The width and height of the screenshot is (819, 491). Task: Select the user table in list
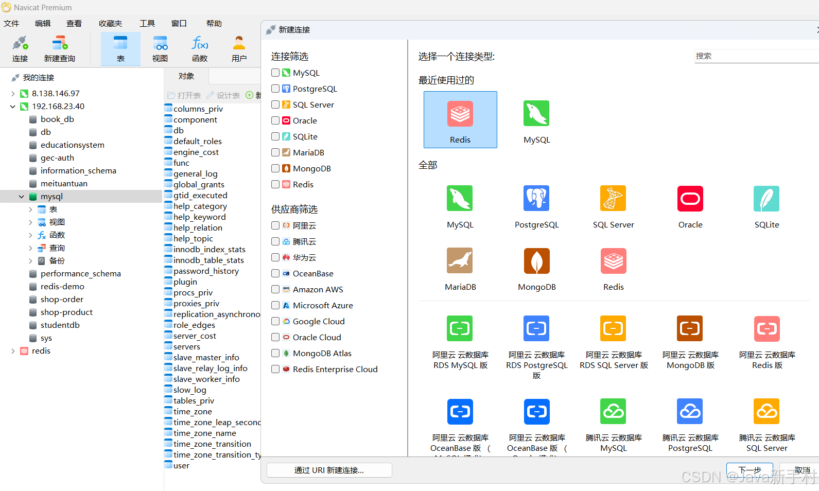pyautogui.click(x=181, y=465)
